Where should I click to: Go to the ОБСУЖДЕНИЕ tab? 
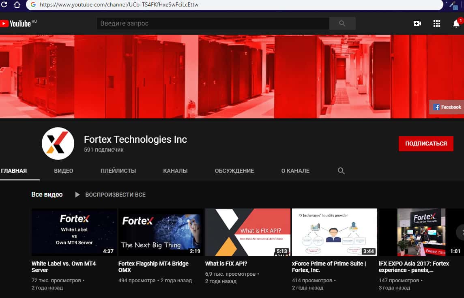click(234, 171)
